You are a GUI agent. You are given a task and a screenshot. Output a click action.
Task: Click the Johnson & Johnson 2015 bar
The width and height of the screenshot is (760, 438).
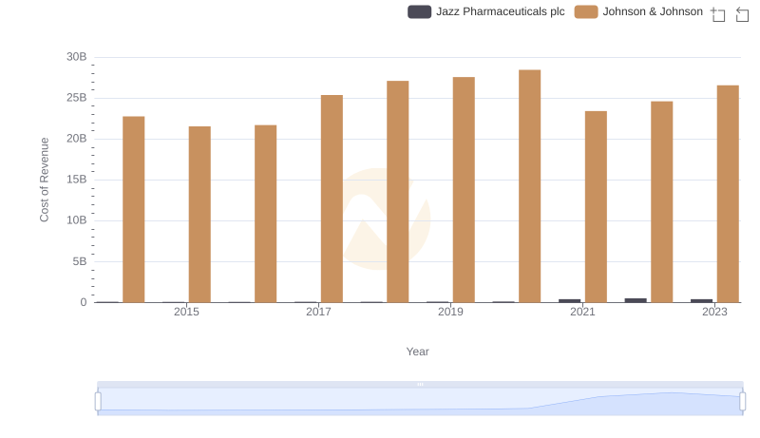pyautogui.click(x=199, y=215)
